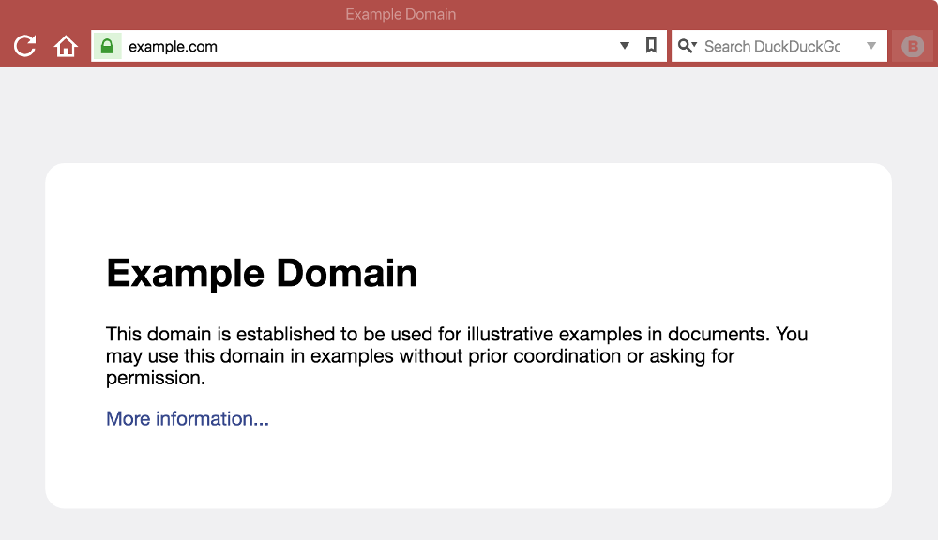Expand the search bar dropdown chevron
Screen dimensions: 938x540
tap(873, 45)
